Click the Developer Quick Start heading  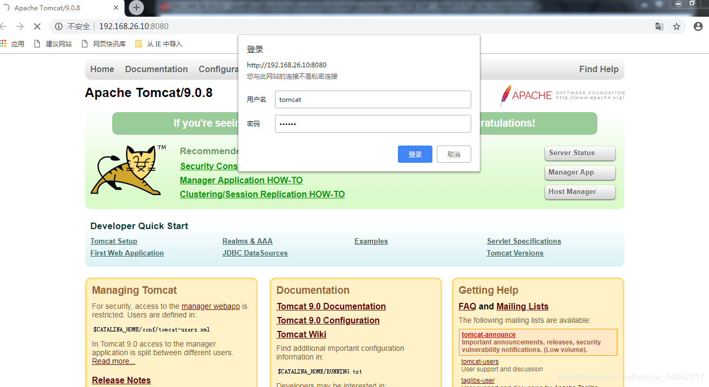tap(139, 226)
